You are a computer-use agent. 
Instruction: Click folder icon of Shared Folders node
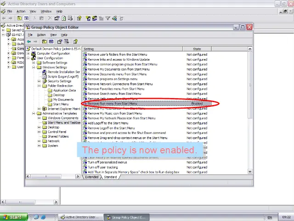[45, 136]
